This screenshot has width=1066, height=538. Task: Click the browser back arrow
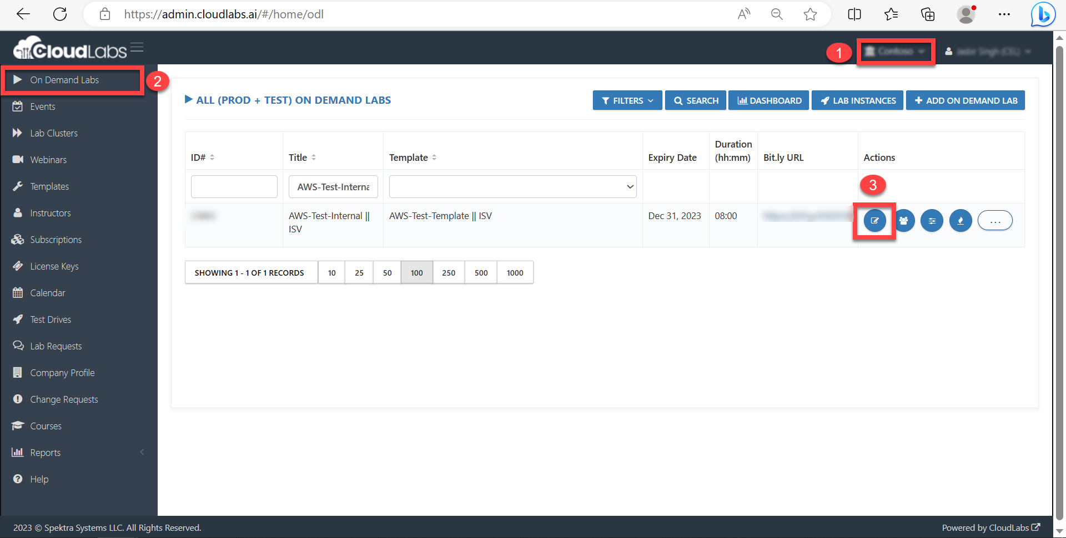point(23,14)
